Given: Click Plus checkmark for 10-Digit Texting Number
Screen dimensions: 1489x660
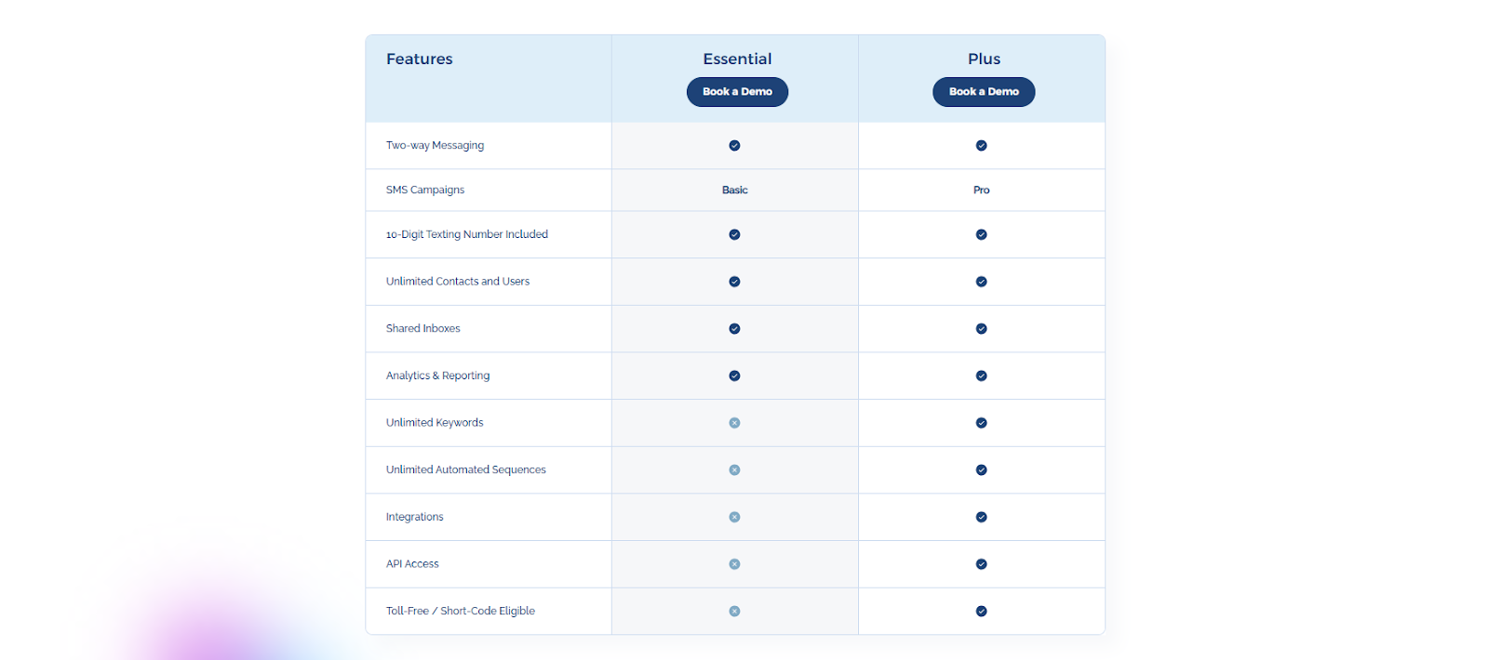Looking at the screenshot, I should point(981,235).
